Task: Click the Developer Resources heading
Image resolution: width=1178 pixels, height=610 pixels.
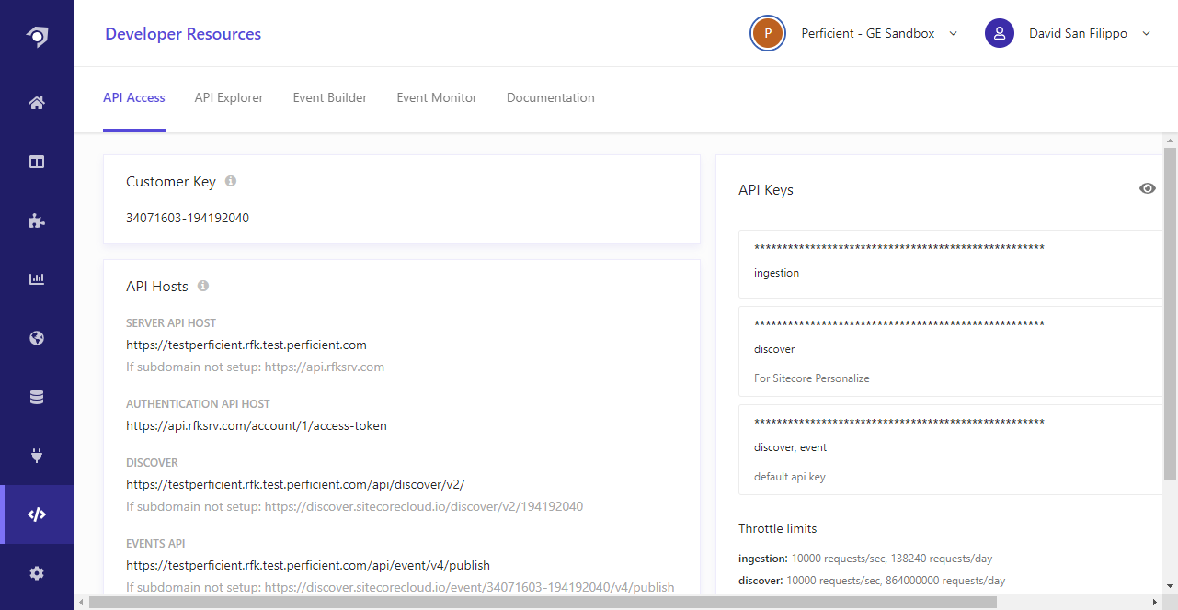Action: pos(182,33)
